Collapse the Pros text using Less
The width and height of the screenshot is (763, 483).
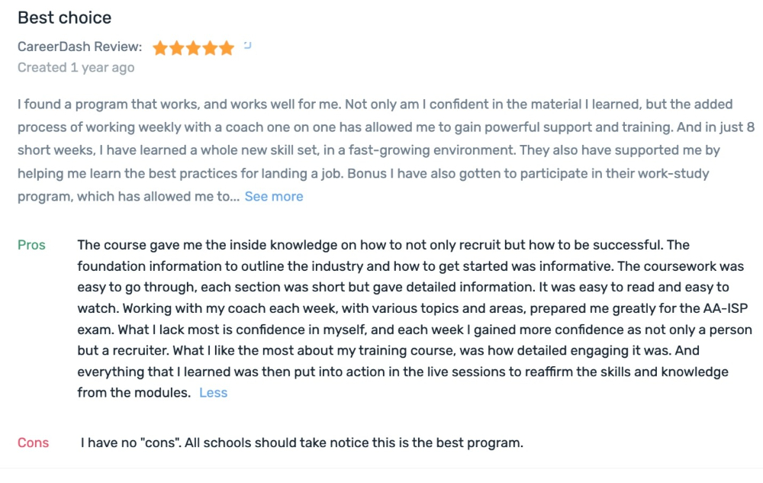(x=213, y=392)
